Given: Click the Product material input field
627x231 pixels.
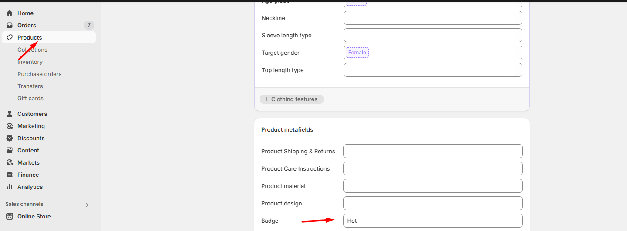Looking at the screenshot, I should pos(432,186).
